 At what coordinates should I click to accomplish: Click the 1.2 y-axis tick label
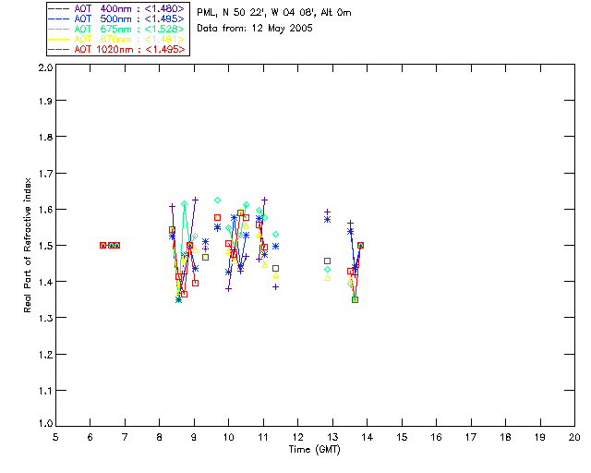[45, 355]
